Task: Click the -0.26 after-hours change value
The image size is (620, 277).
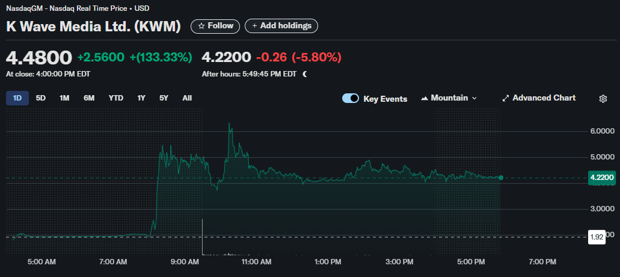Action: 271,57
